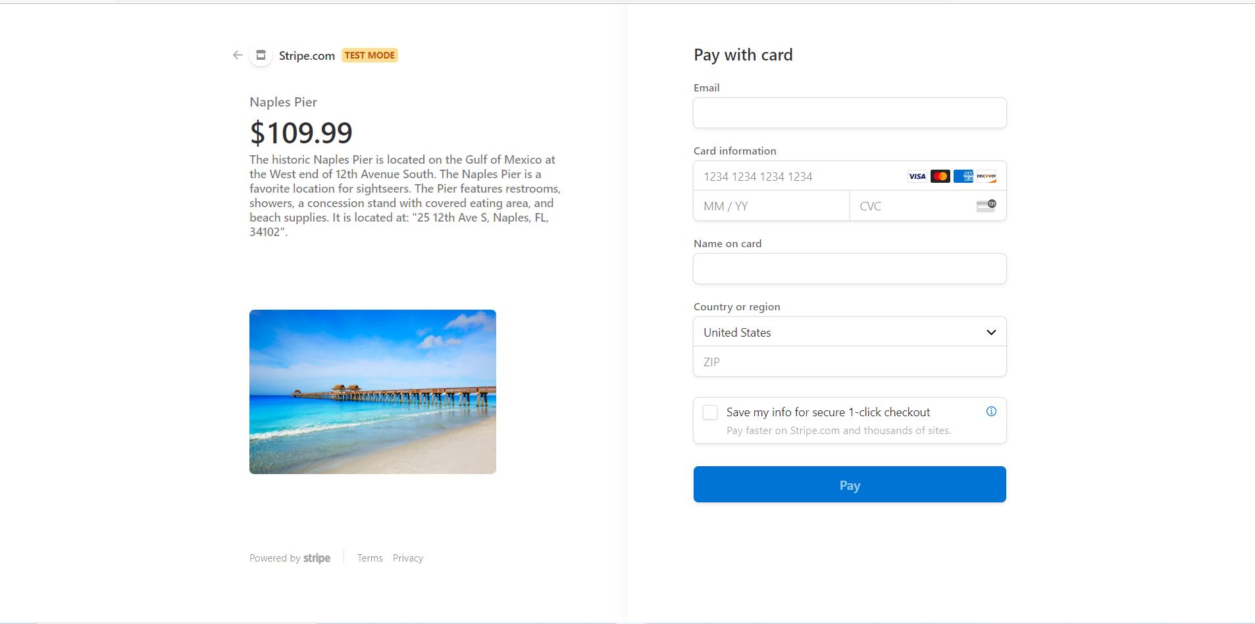
Task: Click the back arrow icon
Action: (238, 55)
